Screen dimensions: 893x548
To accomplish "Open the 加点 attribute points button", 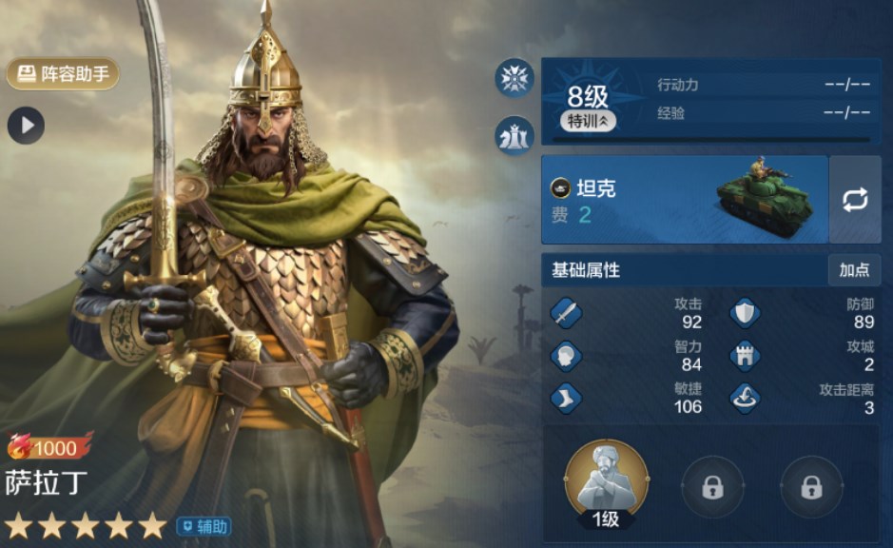I will 854,269.
